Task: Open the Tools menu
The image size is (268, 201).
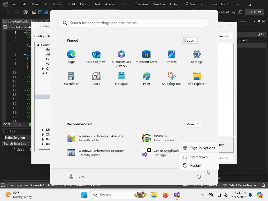Action: (x=125, y=4)
